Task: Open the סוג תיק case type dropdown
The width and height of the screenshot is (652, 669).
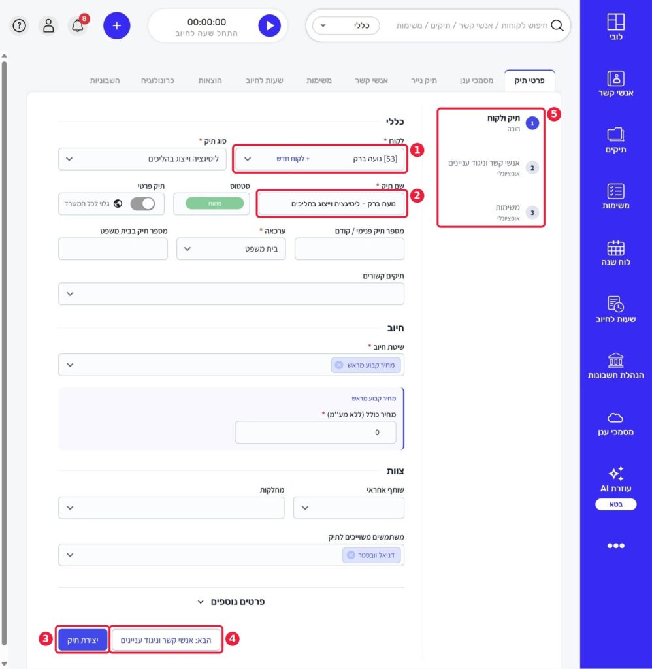Action: click(x=142, y=159)
